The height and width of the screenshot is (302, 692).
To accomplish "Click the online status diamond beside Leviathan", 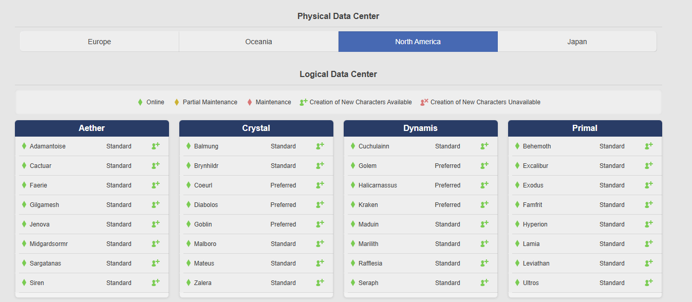I will pos(517,263).
